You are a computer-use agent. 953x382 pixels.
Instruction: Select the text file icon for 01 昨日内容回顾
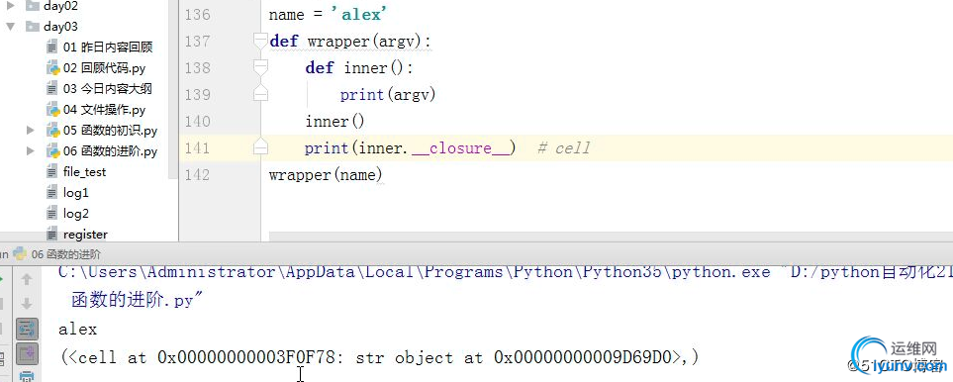click(52, 48)
